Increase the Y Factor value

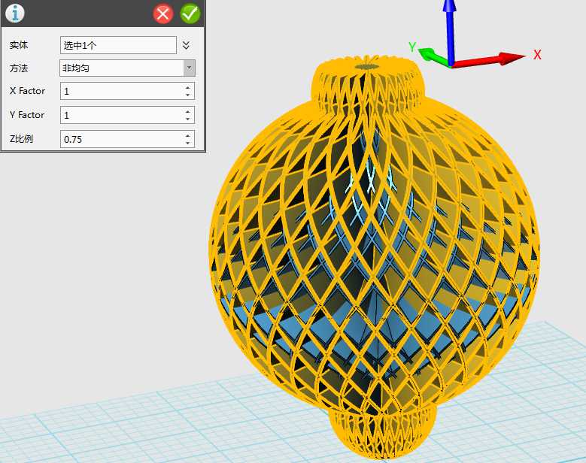[x=187, y=111]
